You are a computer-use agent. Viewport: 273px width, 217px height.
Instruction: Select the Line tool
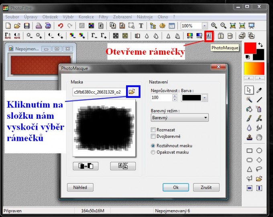[259, 100]
